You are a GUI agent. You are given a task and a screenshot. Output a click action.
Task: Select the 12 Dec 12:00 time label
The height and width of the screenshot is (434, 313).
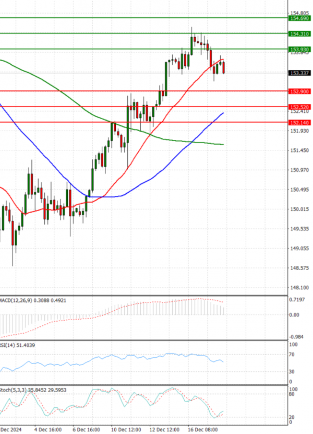point(164,429)
